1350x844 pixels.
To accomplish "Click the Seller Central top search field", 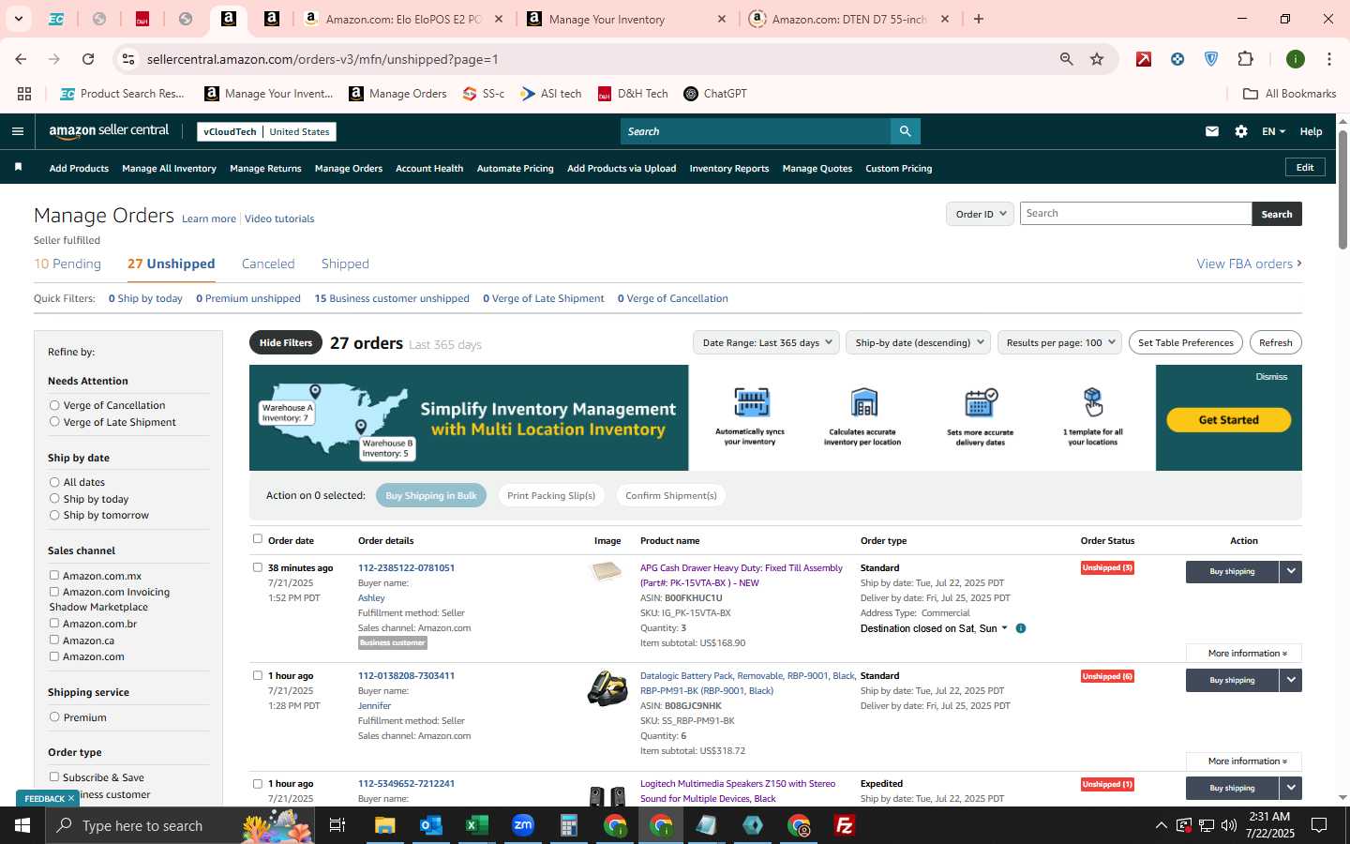I will [x=755, y=131].
